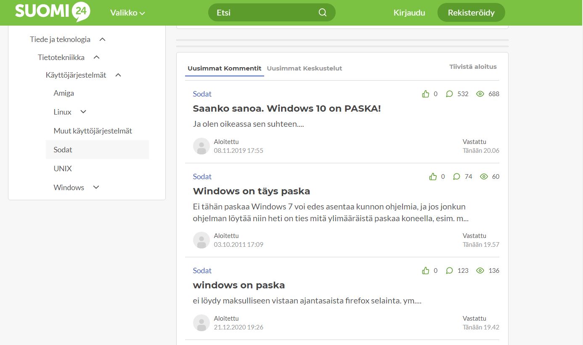
Task: Switch to Uusimmat Keskustelut tab
Action: 305,68
